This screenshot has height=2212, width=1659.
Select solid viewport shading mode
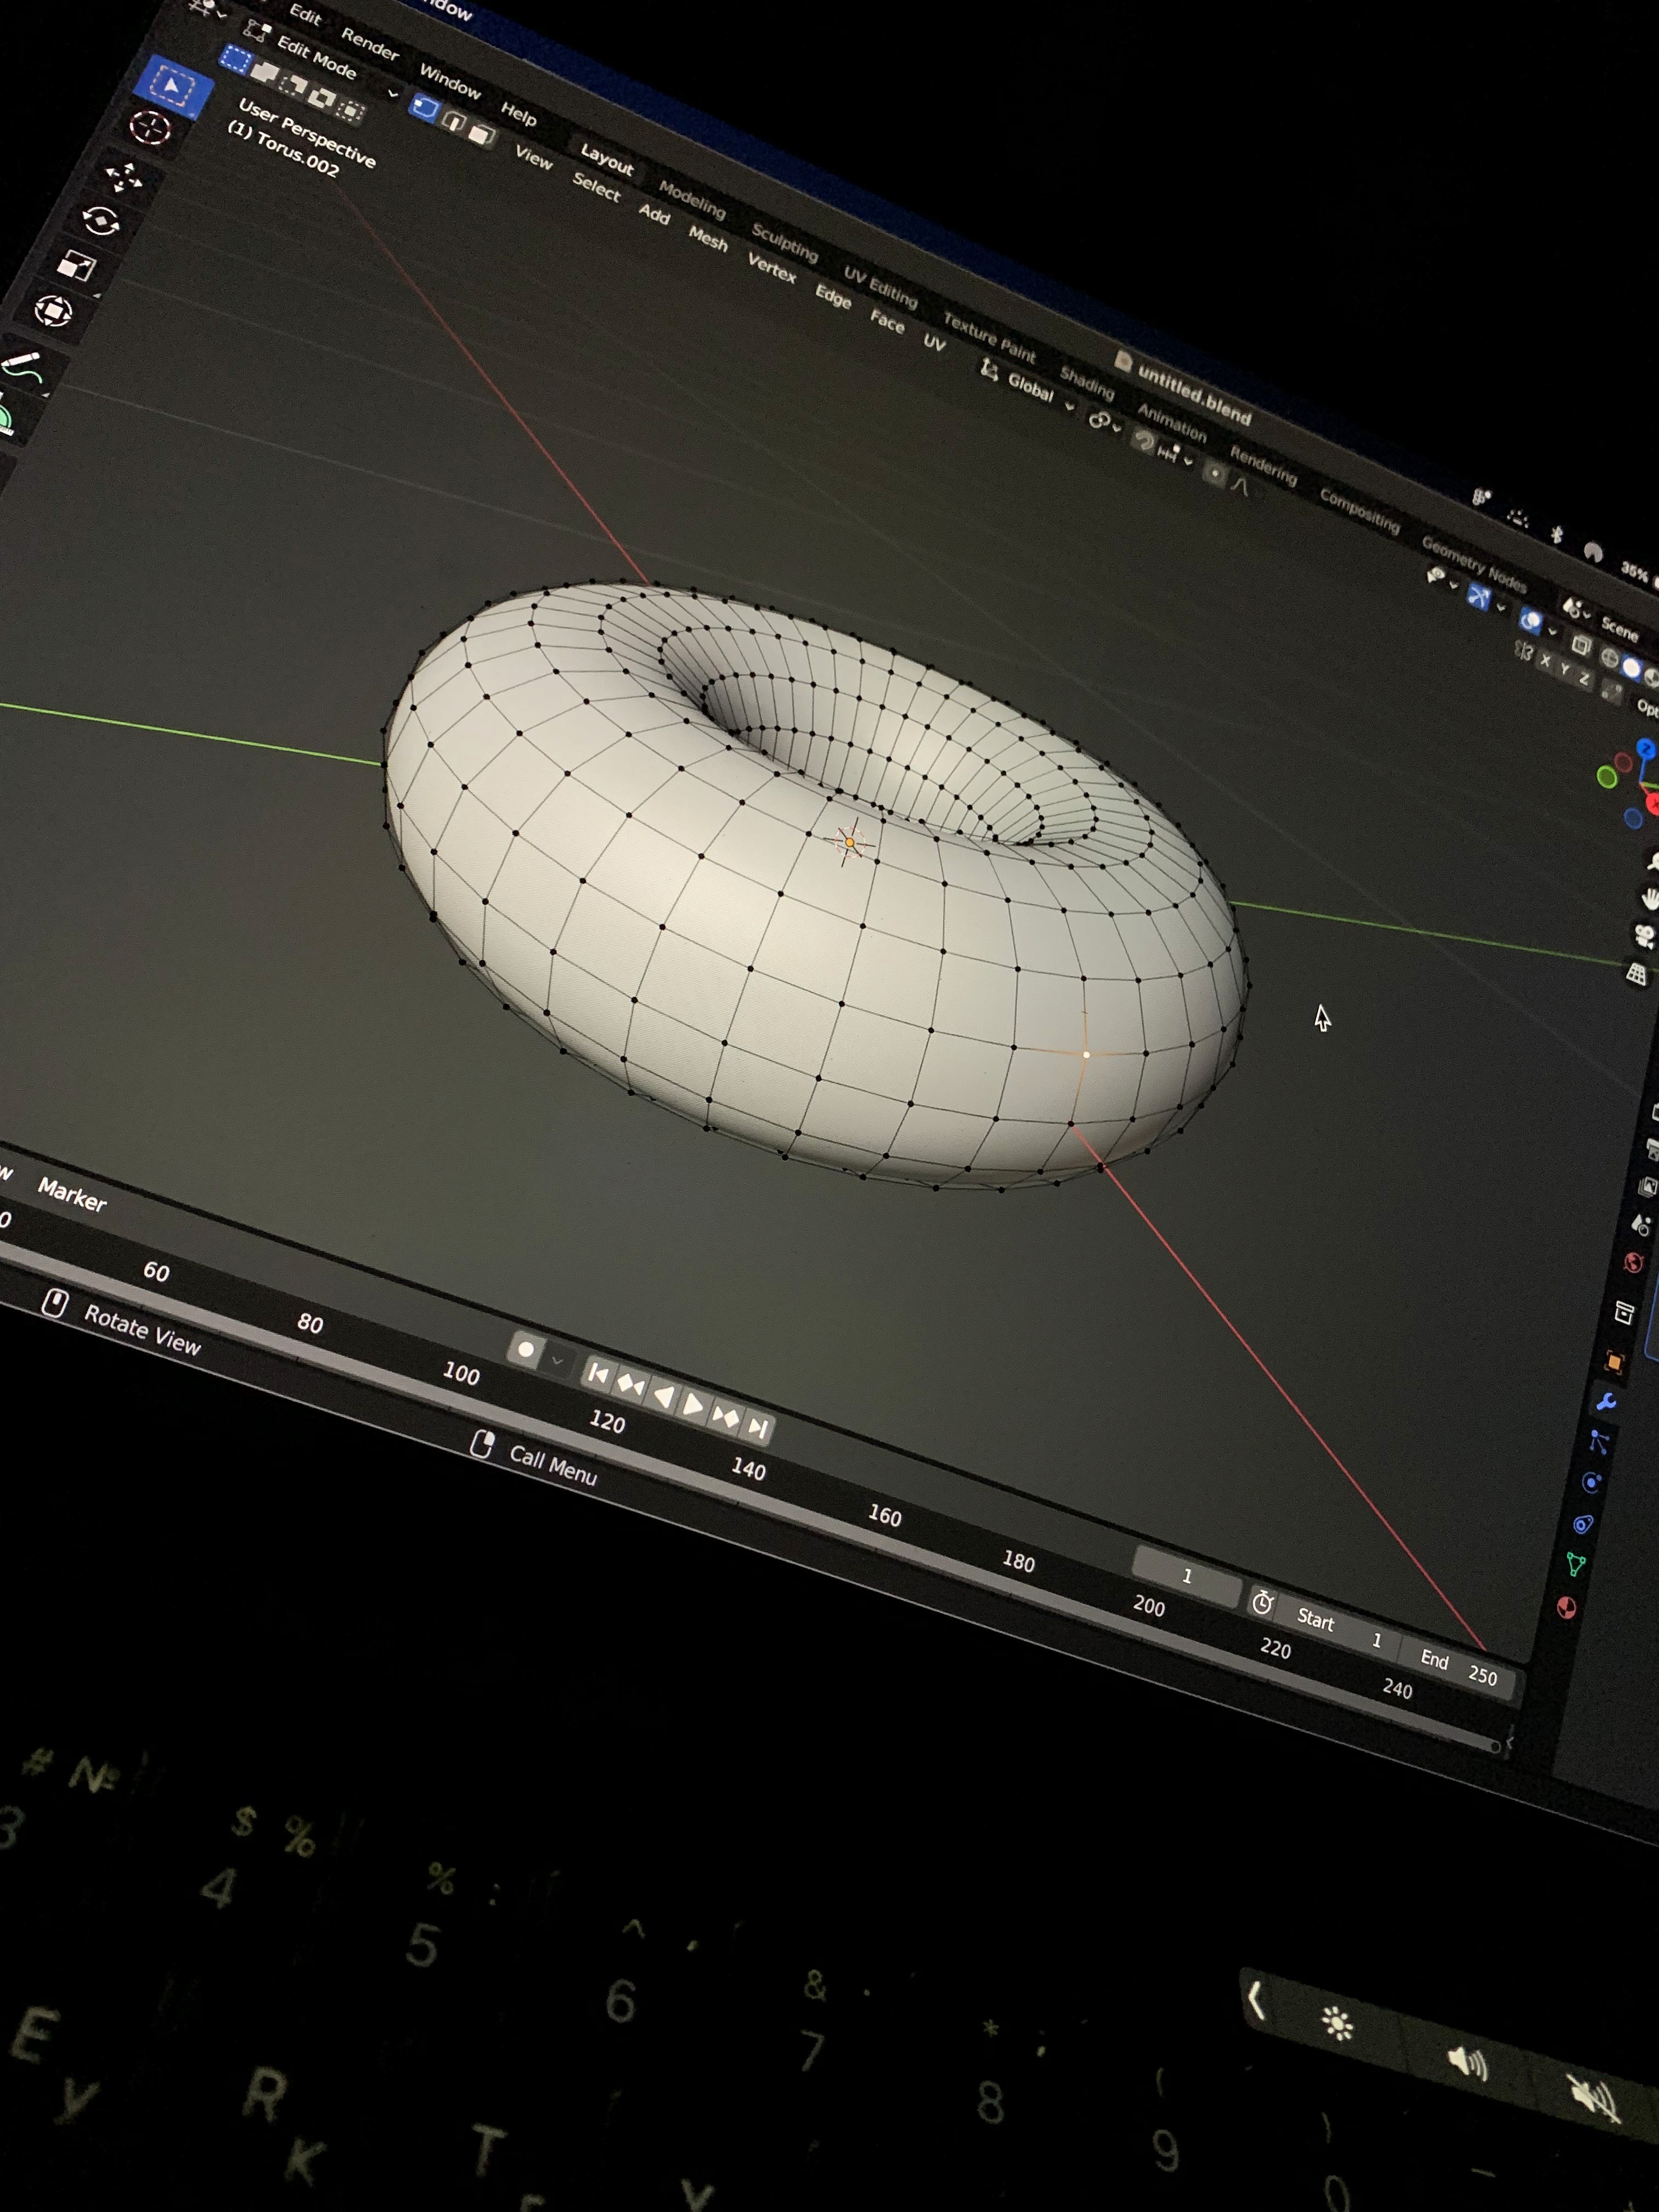click(1632, 668)
